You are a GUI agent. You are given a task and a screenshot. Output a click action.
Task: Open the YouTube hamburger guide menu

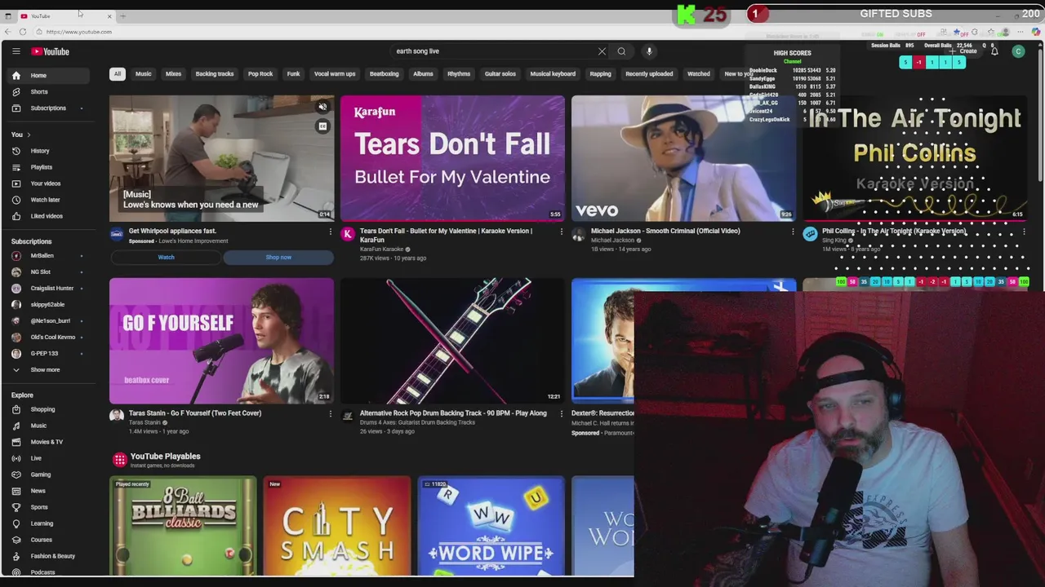click(16, 51)
